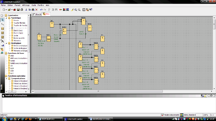Click the Save diskette icon in toolbar

(x=18, y=10)
